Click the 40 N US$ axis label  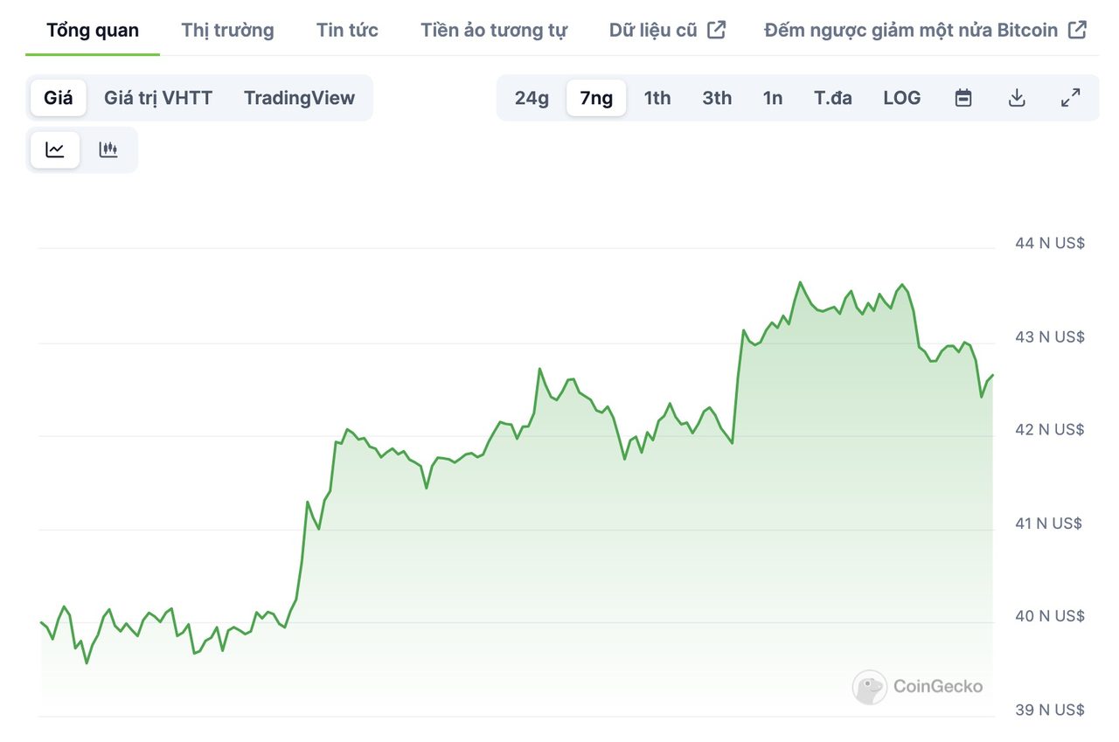tap(1050, 616)
